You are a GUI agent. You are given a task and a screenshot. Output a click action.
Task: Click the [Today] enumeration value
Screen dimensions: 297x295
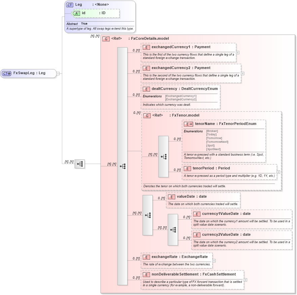(211, 134)
